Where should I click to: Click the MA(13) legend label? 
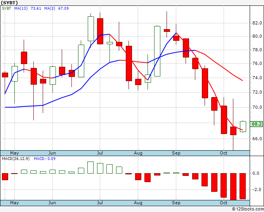click(x=21, y=9)
